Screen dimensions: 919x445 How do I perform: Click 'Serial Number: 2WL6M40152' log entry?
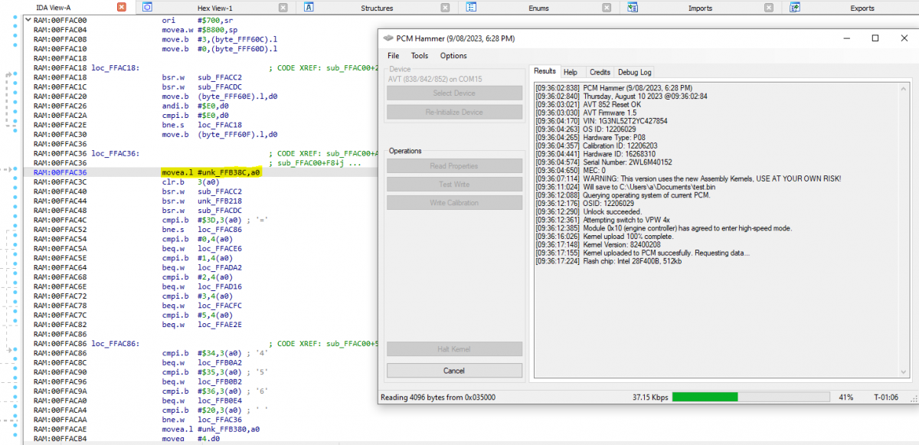click(604, 162)
